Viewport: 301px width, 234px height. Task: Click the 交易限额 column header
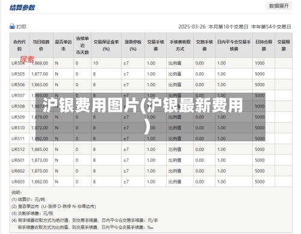point(284,45)
